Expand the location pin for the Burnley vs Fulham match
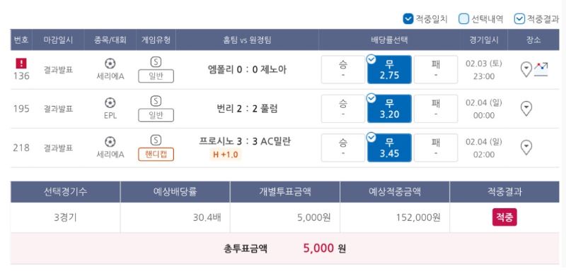This screenshot has width=566, height=276. coord(526,109)
